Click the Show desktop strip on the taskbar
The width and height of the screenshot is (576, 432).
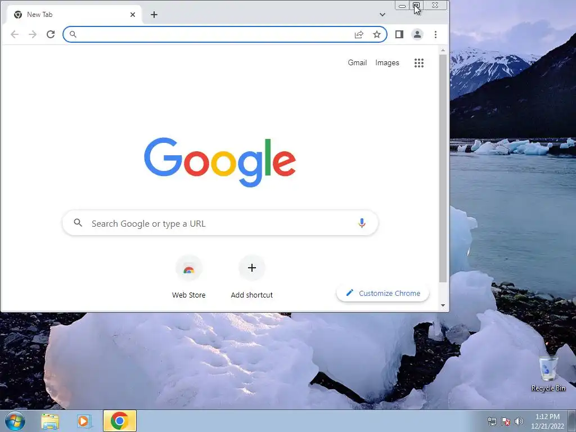[x=572, y=421]
